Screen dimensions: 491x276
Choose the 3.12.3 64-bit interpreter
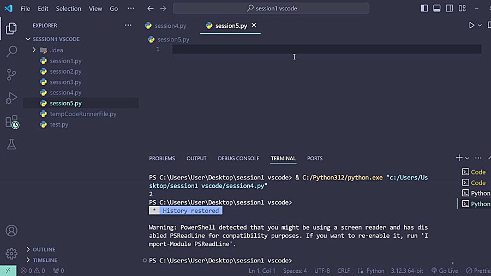tap(407, 271)
